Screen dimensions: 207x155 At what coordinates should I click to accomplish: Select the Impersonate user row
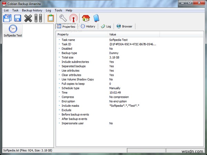pos(130,123)
